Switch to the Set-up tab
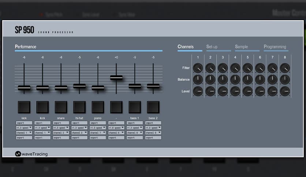The width and height of the screenshot is (306, 177). point(212,47)
